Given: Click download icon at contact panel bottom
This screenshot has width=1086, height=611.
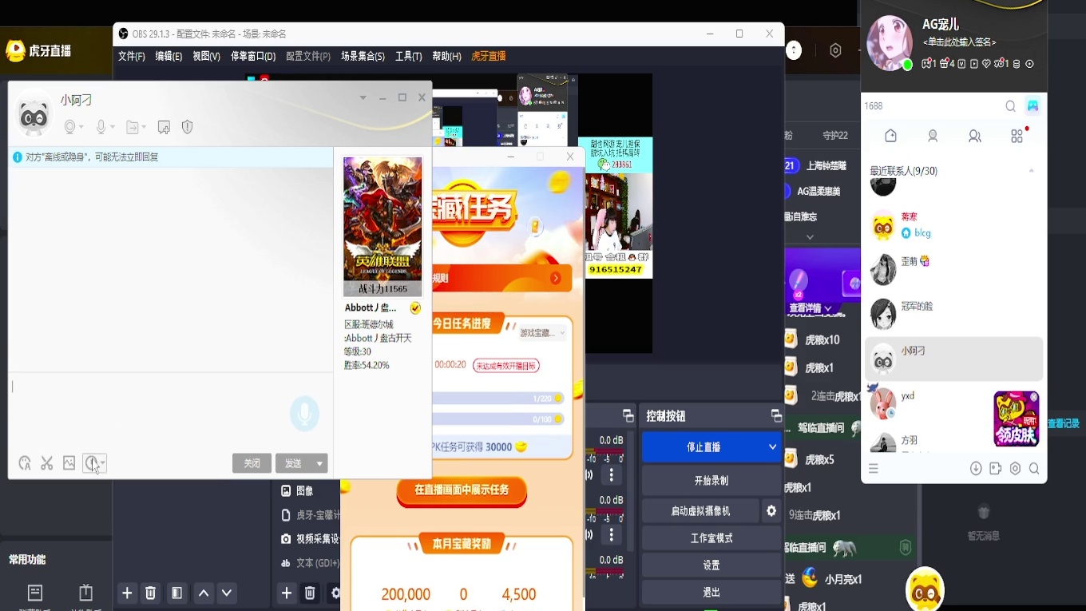Looking at the screenshot, I should tap(976, 469).
